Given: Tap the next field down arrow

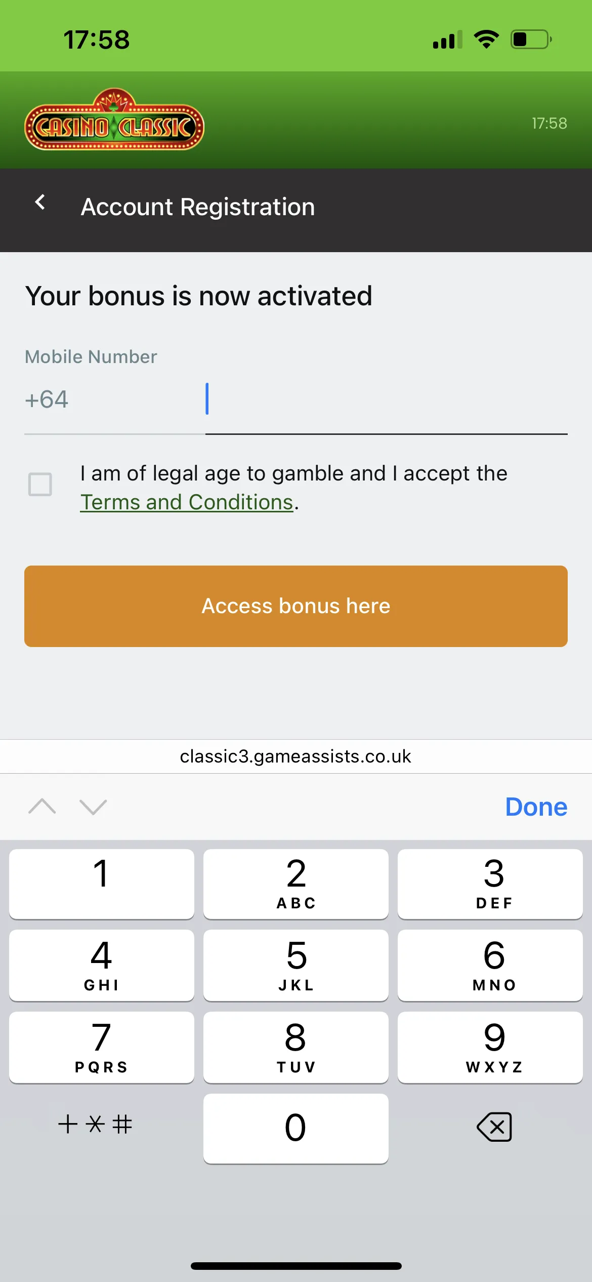Looking at the screenshot, I should pos(93,806).
